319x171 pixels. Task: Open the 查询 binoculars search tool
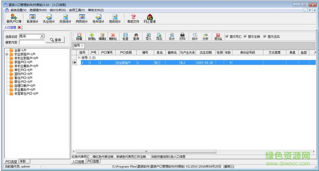tap(136, 37)
